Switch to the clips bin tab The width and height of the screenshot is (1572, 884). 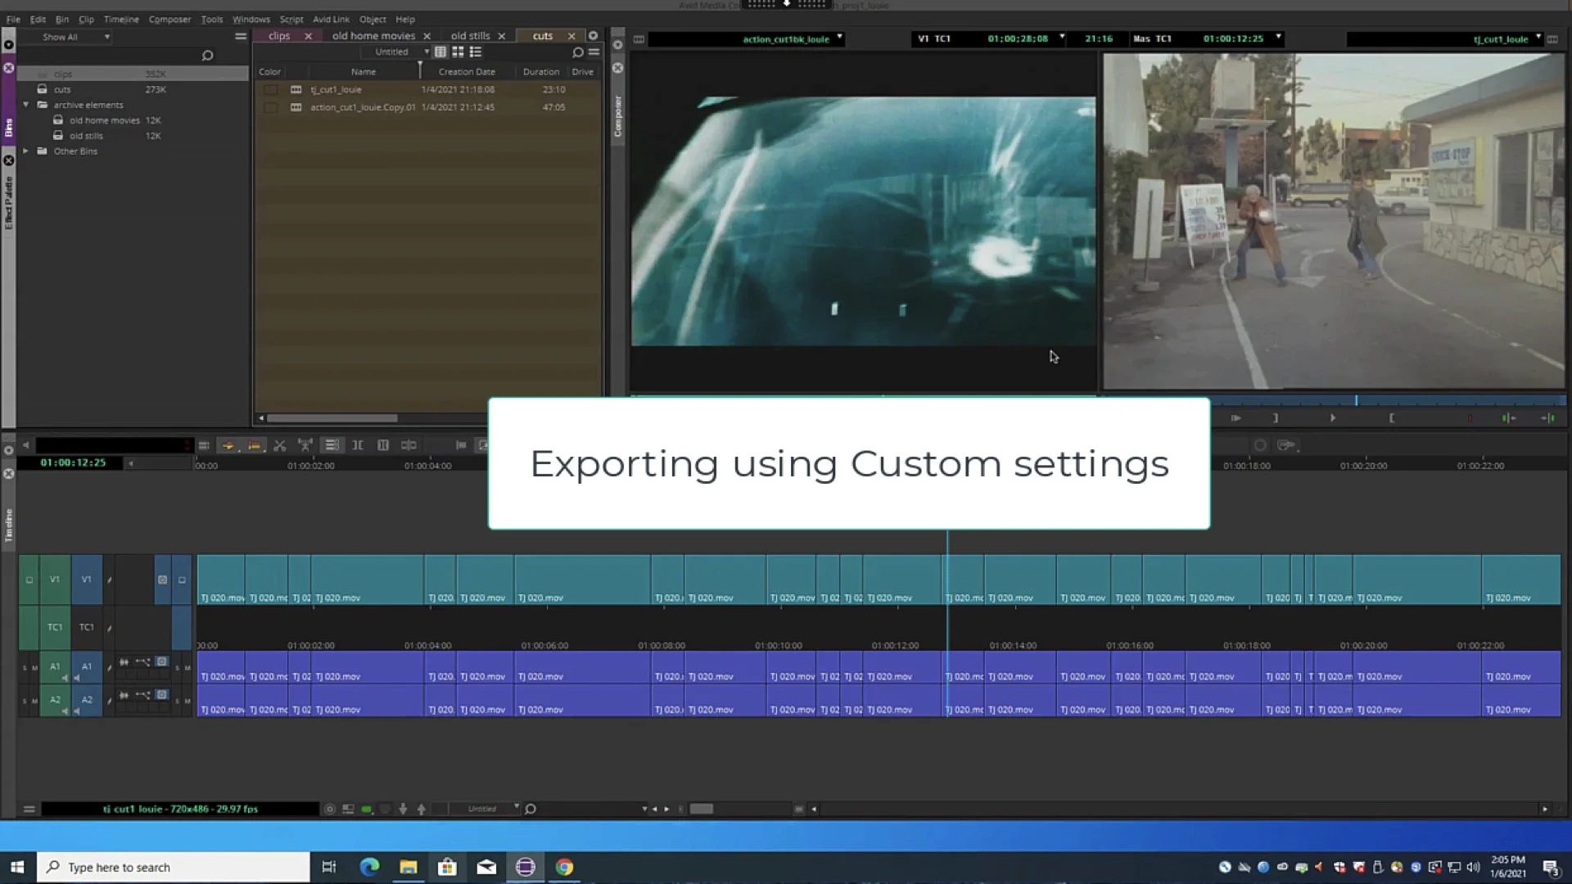point(279,36)
